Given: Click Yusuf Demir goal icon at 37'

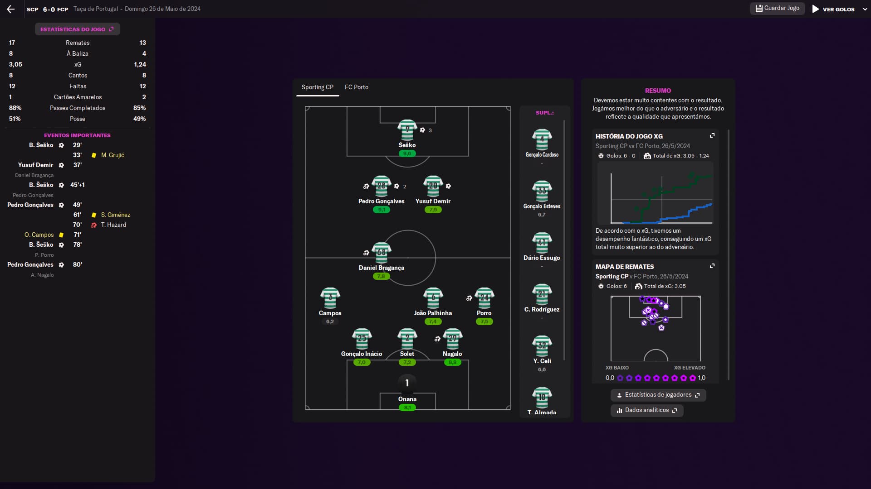Looking at the screenshot, I should tap(61, 165).
